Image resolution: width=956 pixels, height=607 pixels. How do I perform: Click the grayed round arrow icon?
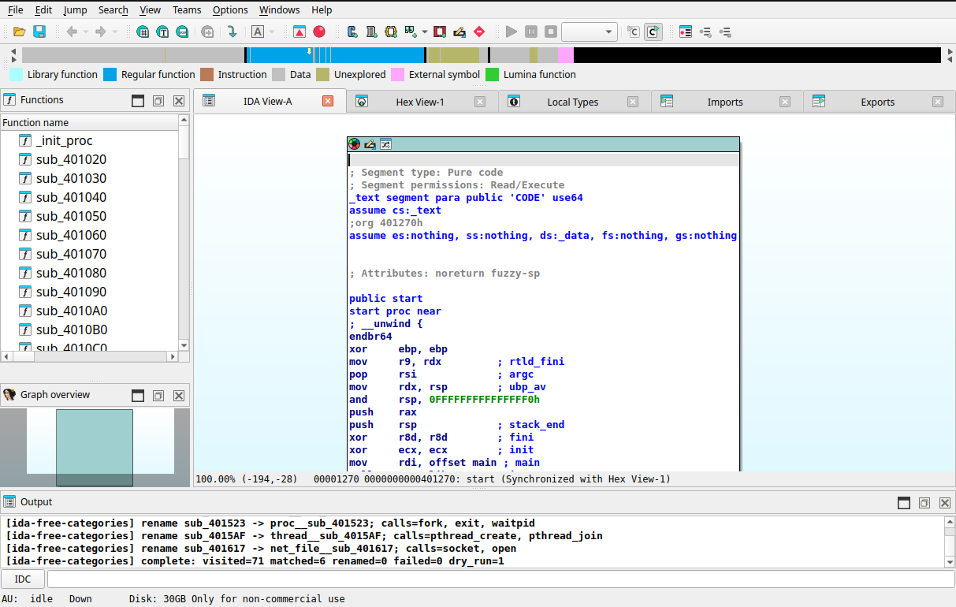(207, 32)
